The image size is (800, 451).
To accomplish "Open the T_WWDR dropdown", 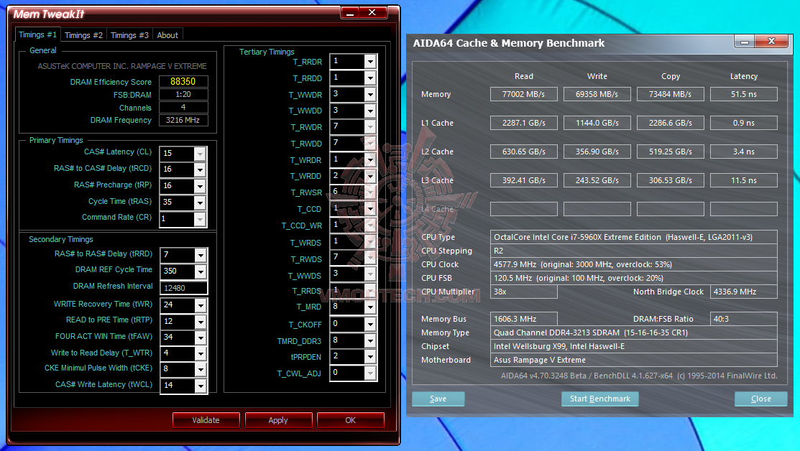I will click(x=370, y=94).
